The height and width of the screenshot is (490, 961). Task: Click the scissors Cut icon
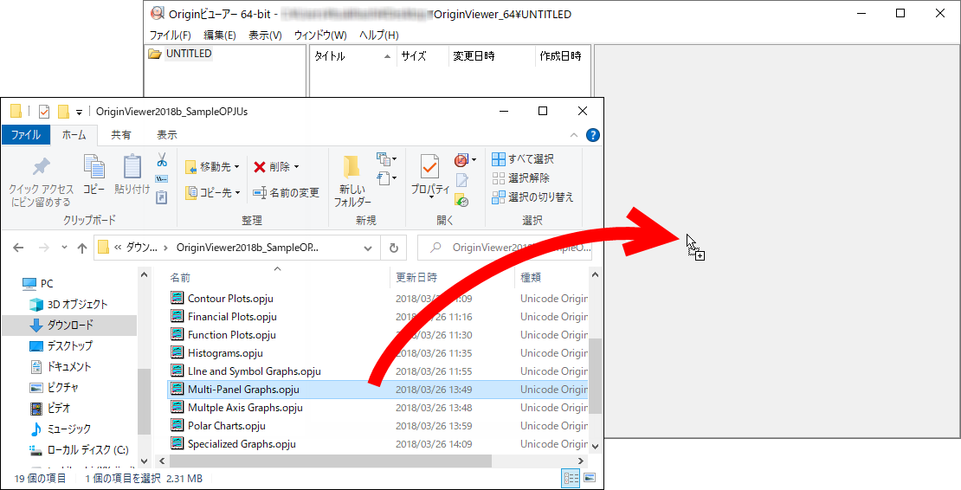pos(162,160)
